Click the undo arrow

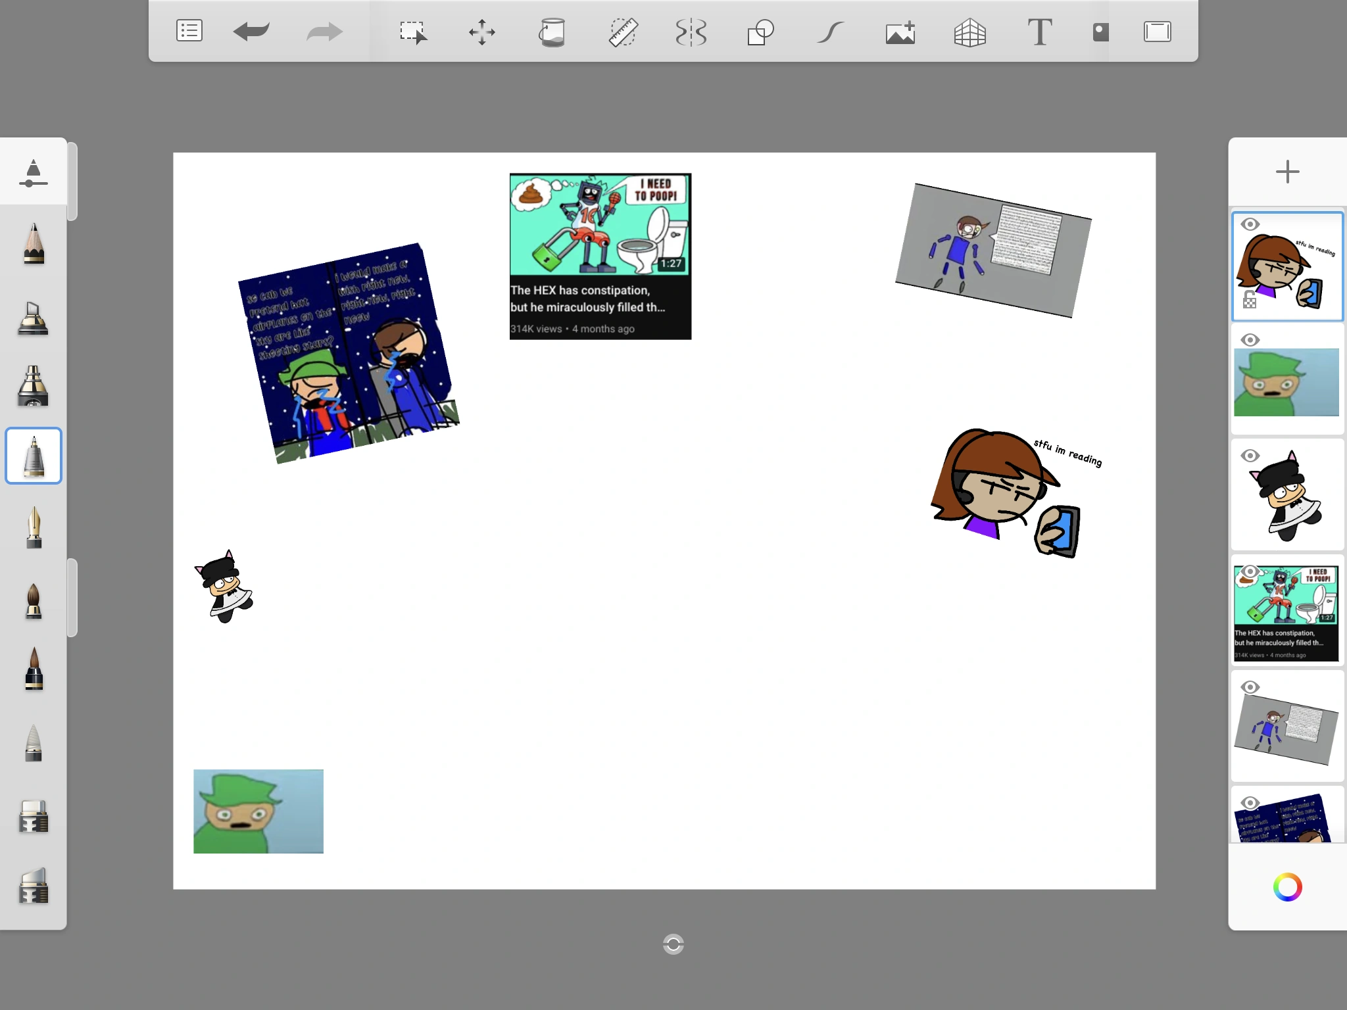tap(251, 31)
